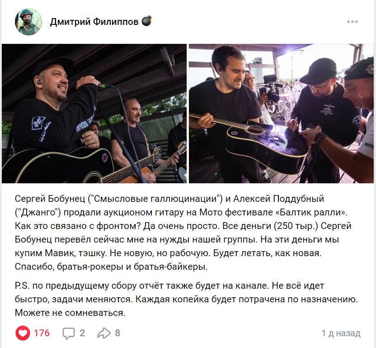
Task: Open the three-dots post options menu
Action: click(x=352, y=22)
